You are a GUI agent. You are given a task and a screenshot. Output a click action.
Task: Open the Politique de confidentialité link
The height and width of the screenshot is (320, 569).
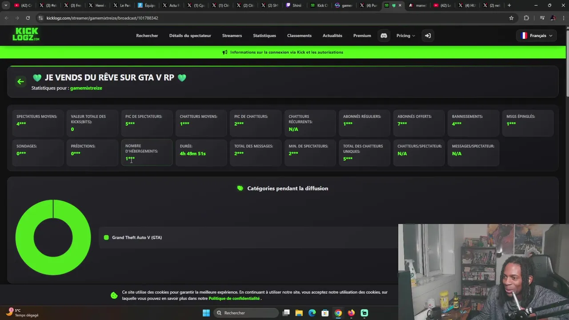pyautogui.click(x=234, y=298)
